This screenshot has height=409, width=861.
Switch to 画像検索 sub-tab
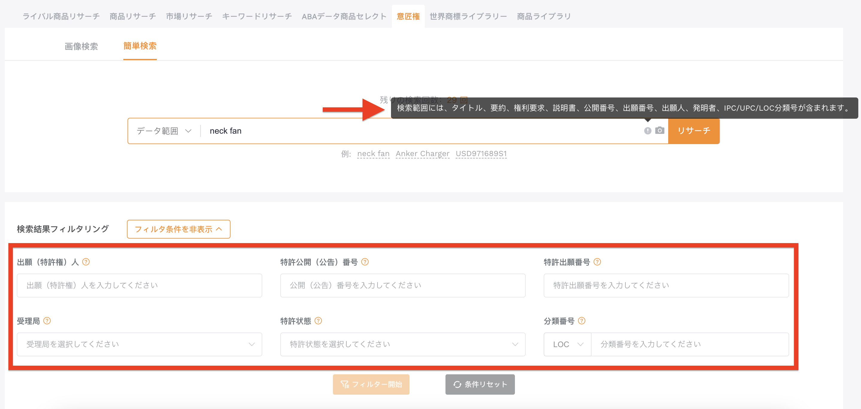click(81, 46)
